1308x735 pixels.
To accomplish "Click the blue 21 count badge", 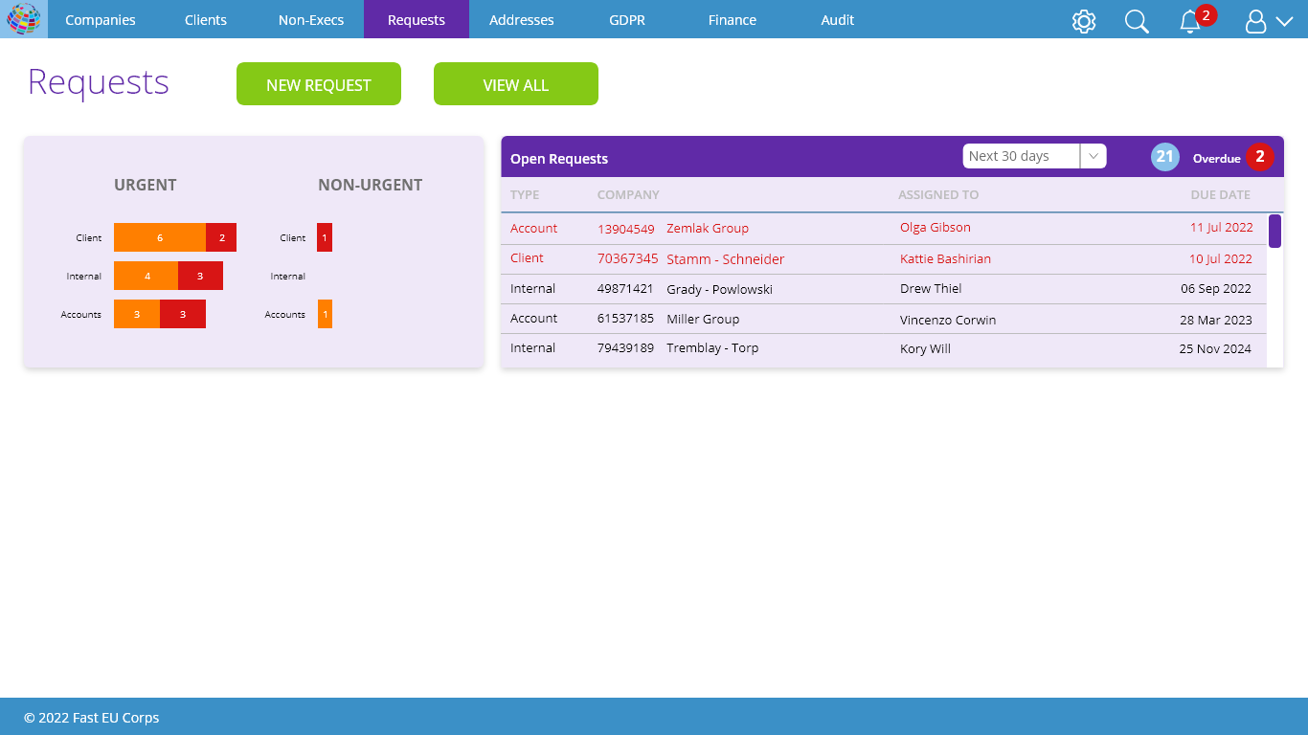I will [1165, 157].
